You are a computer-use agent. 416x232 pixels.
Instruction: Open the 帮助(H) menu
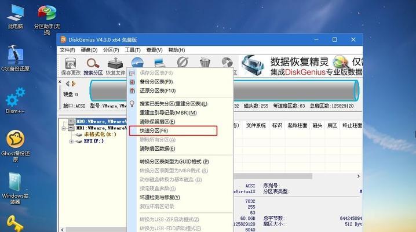177,50
